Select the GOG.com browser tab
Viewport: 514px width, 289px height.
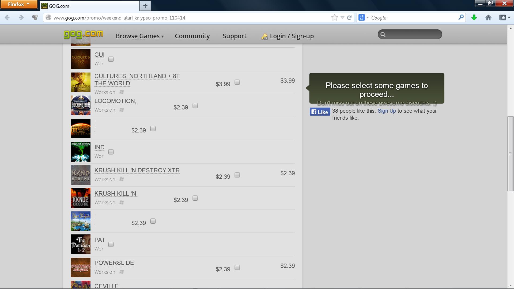coord(90,6)
